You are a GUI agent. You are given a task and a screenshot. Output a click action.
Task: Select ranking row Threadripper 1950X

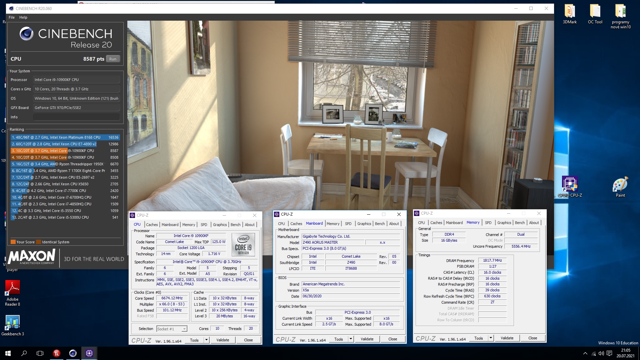pos(65,164)
